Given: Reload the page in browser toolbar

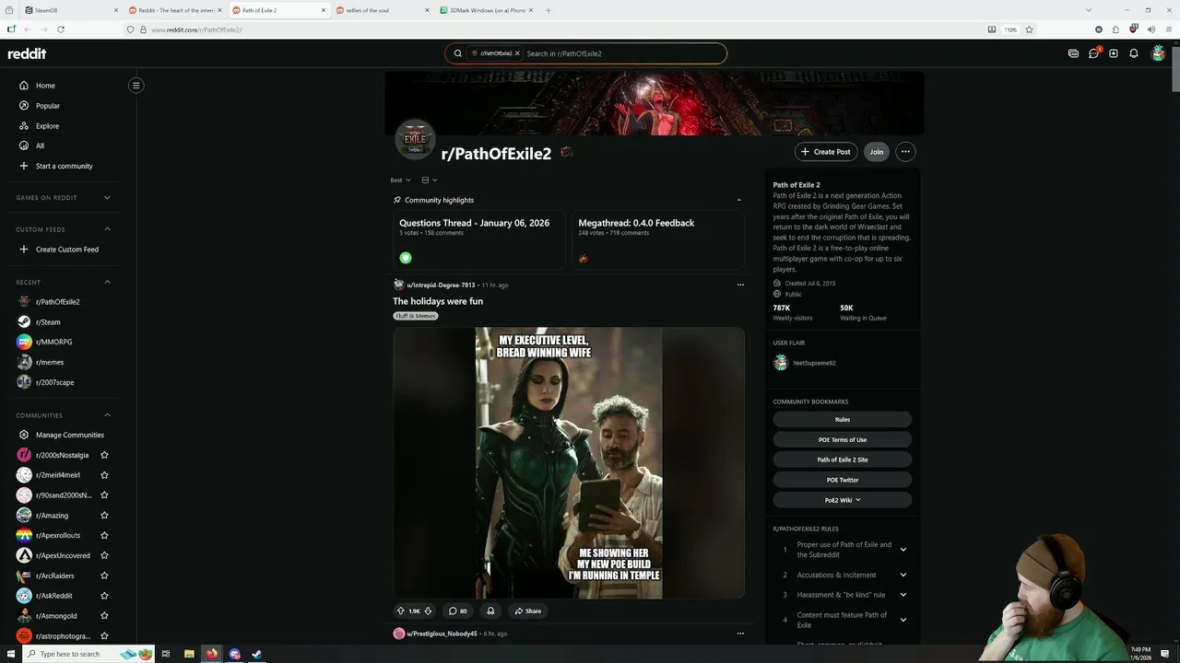Looking at the screenshot, I should tap(61, 29).
